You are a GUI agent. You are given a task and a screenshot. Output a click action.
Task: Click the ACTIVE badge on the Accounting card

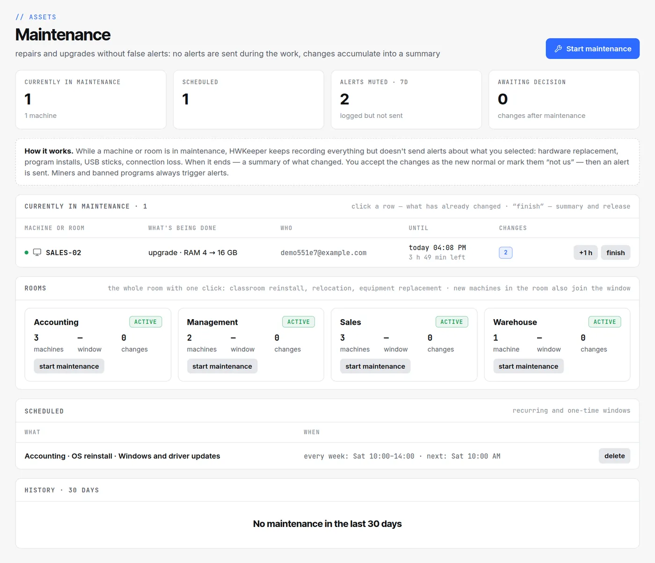(146, 322)
